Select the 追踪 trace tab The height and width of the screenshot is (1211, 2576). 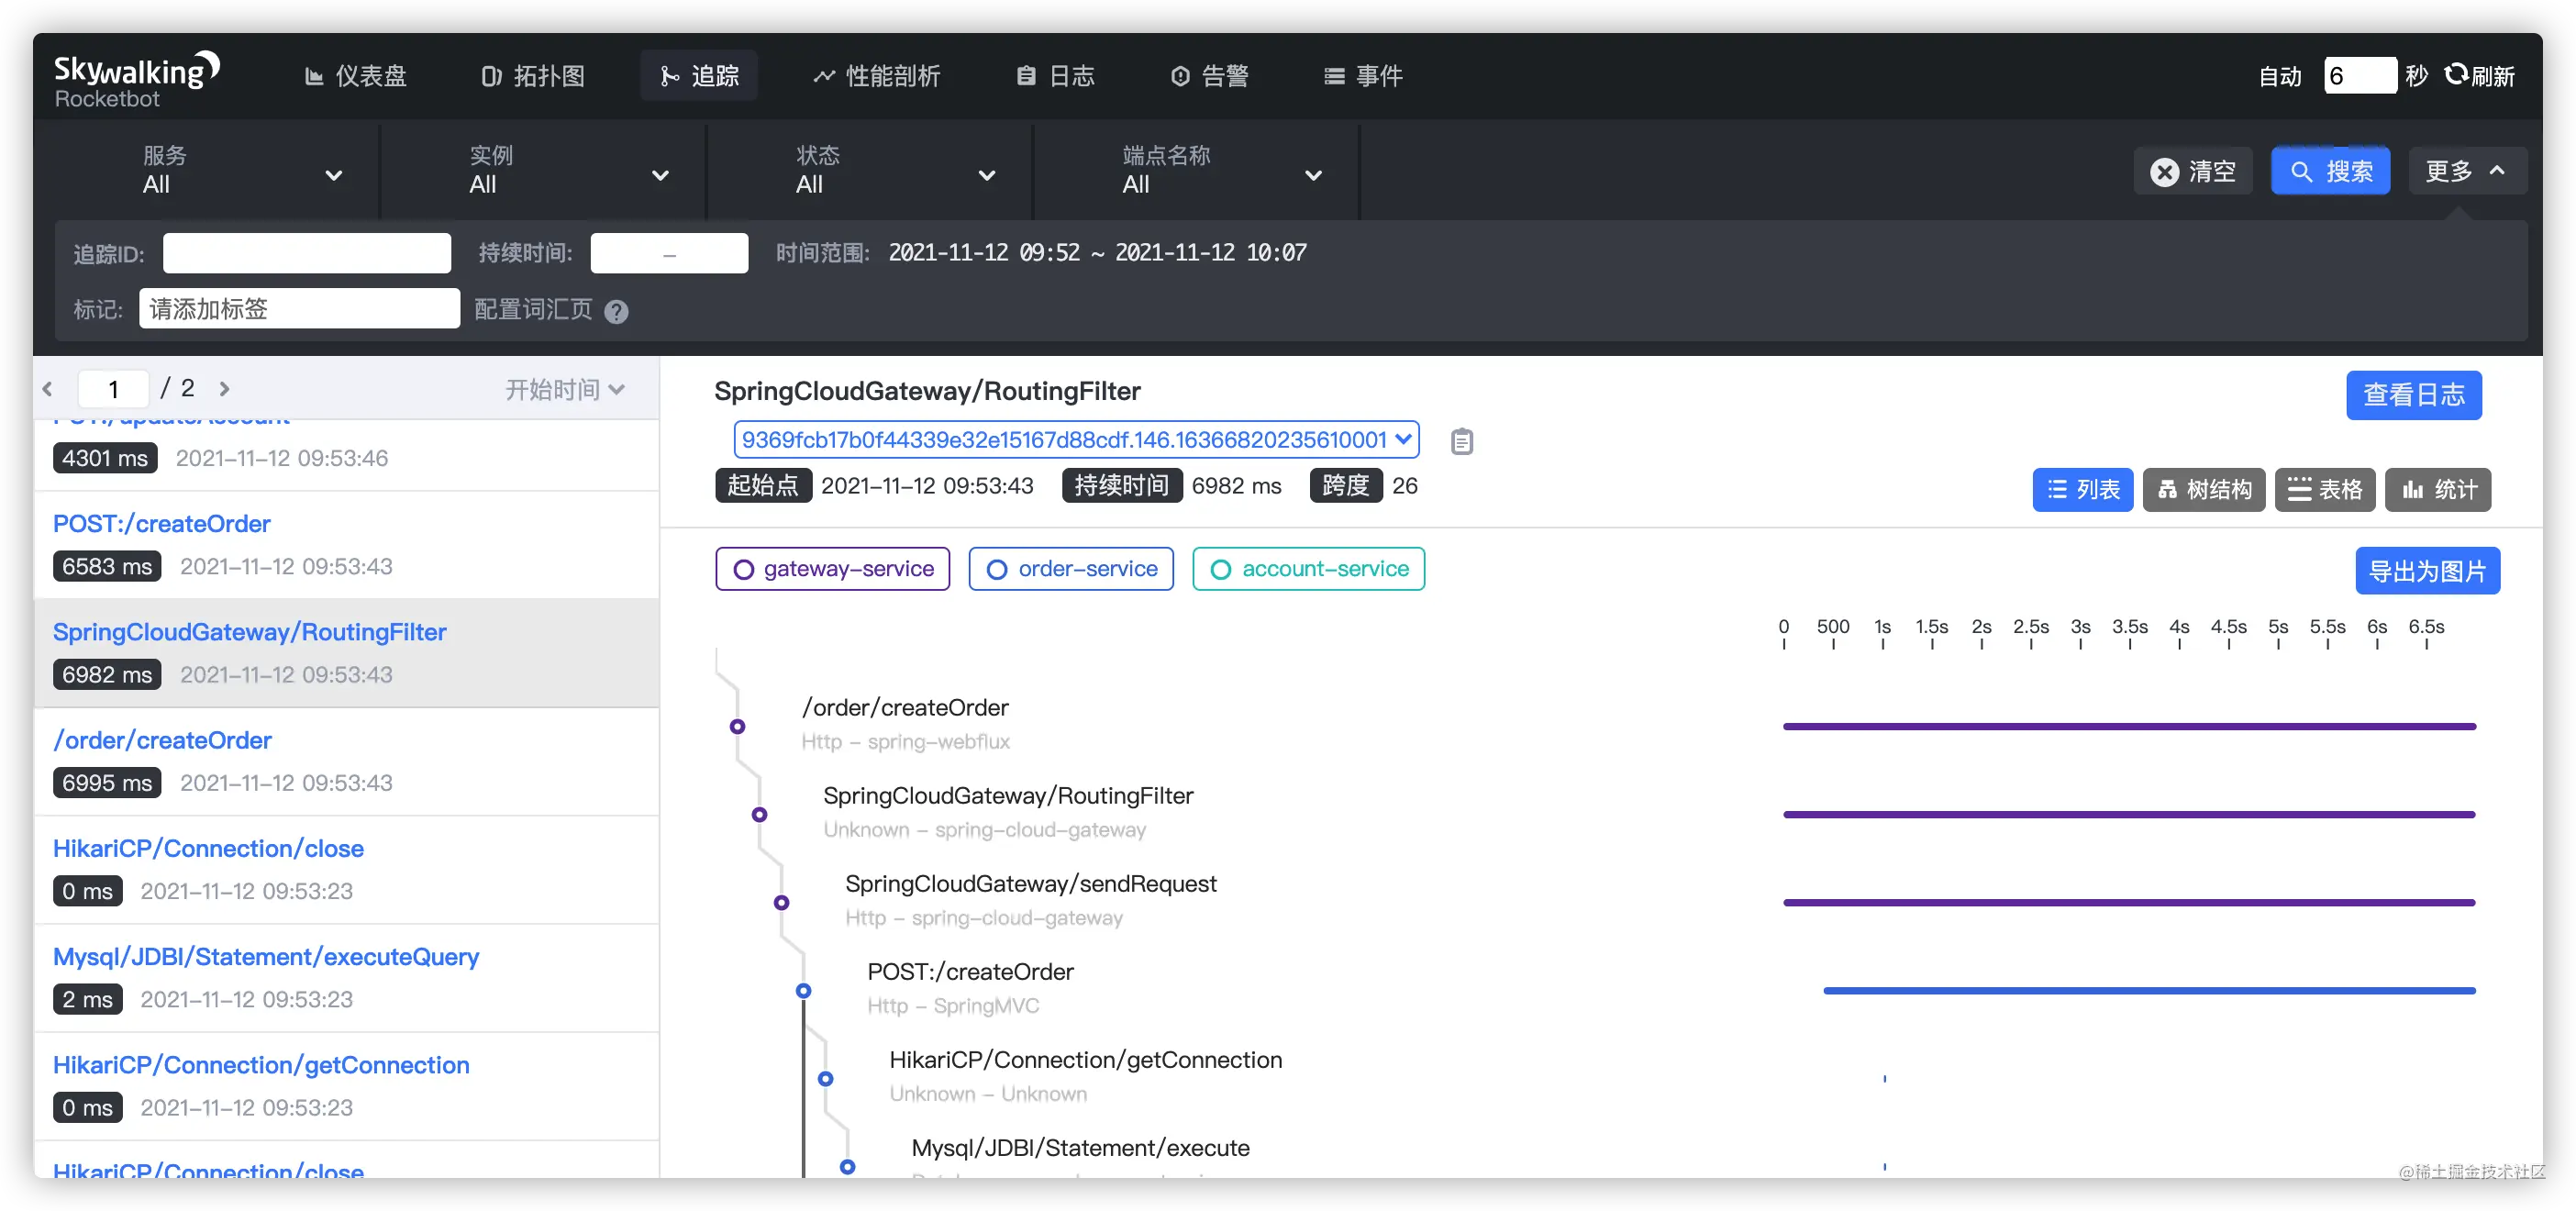pyautogui.click(x=699, y=76)
